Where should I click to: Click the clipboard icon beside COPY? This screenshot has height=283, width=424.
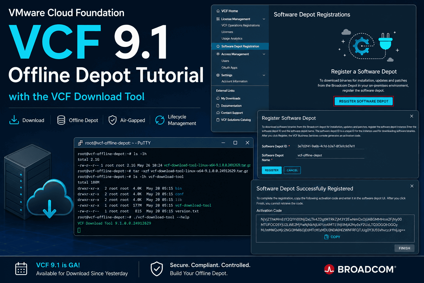327,237
